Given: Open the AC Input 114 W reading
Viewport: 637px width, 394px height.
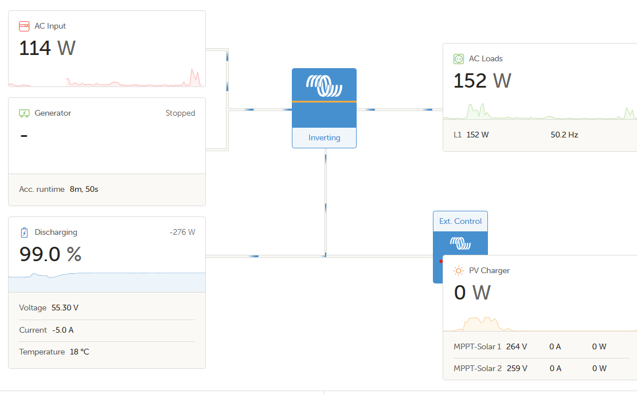Looking at the screenshot, I should [x=47, y=48].
